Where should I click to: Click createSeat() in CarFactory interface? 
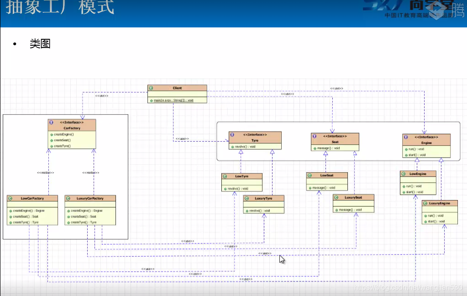[62, 140]
